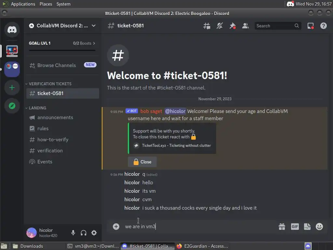Image resolution: width=333 pixels, height=250 pixels.
Task: Click the Close ticket button
Action: click(x=142, y=162)
